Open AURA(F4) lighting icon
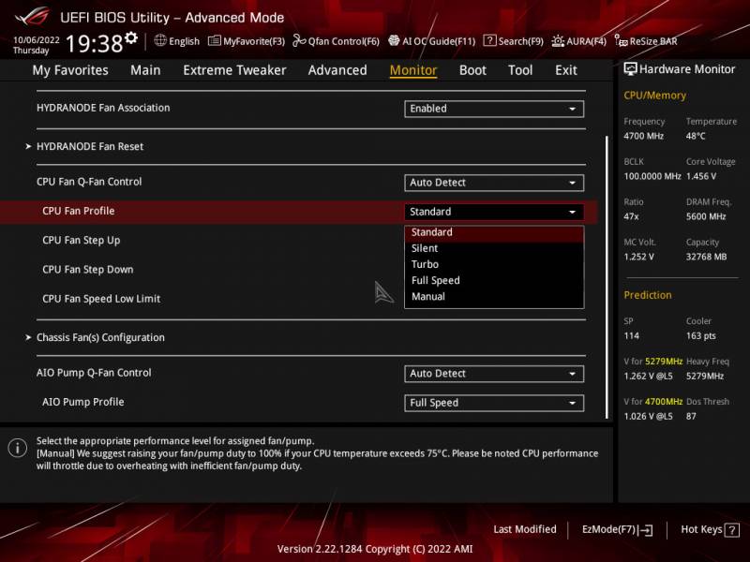 (x=558, y=41)
